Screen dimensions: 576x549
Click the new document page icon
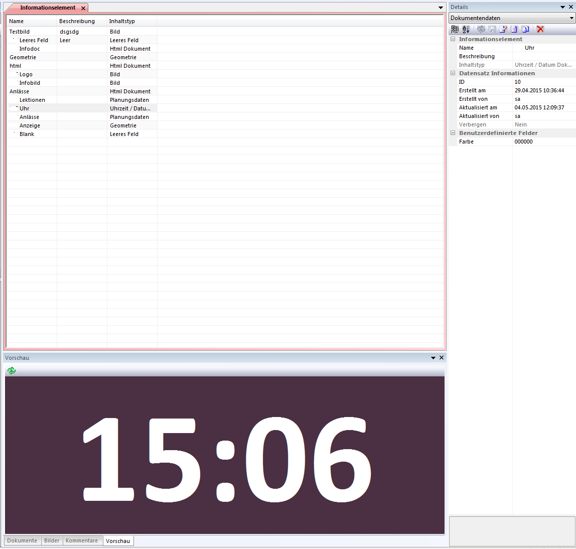tap(514, 29)
